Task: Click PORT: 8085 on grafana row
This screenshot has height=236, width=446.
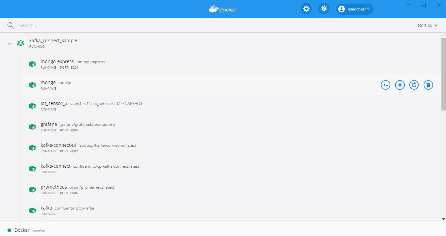Action: pos(69,130)
